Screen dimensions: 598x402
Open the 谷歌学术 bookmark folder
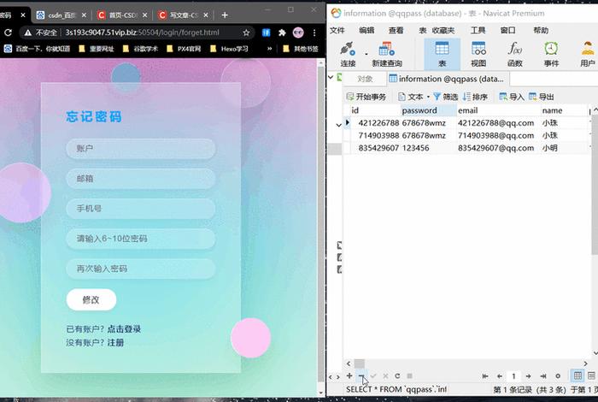(x=140, y=49)
